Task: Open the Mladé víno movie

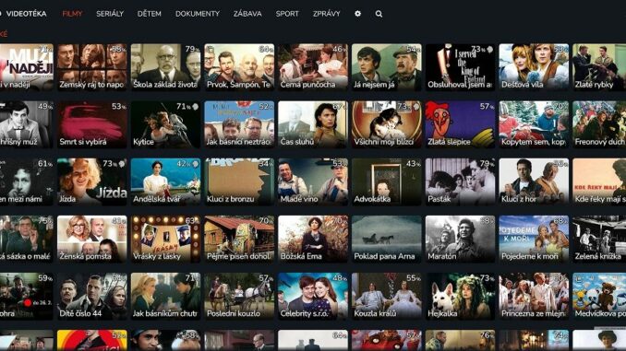Action: 313,181
